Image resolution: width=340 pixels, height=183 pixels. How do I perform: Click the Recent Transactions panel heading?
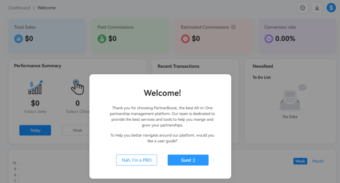coord(178,66)
